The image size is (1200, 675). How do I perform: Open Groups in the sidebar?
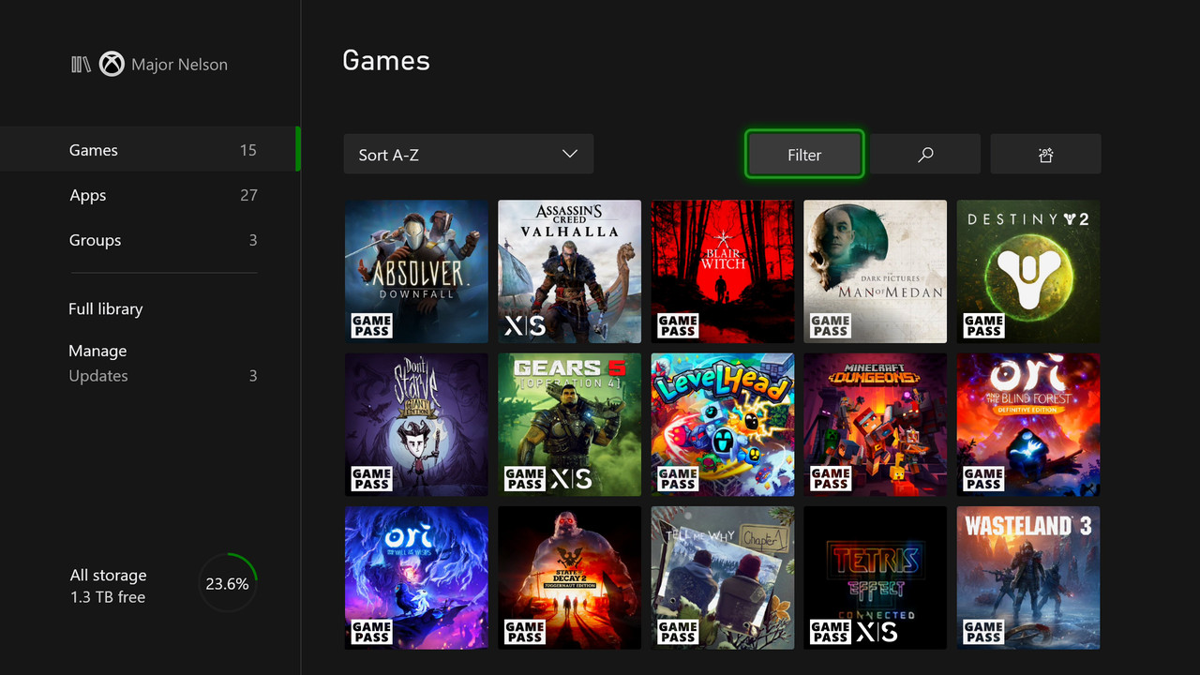click(150, 240)
